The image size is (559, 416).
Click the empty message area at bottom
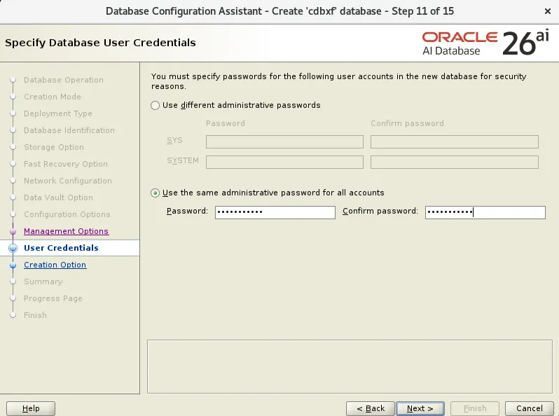350,366
